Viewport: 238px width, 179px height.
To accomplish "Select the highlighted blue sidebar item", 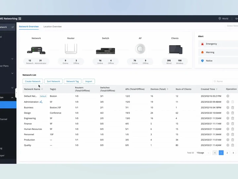I will (8, 105).
